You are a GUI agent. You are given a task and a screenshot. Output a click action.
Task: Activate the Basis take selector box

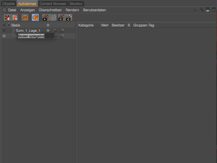coord(4,25)
